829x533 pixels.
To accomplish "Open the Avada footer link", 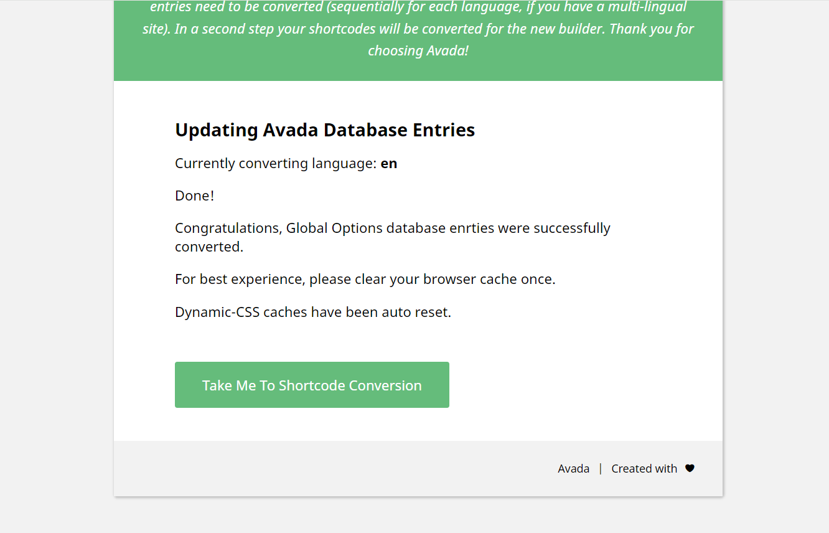I will (573, 468).
